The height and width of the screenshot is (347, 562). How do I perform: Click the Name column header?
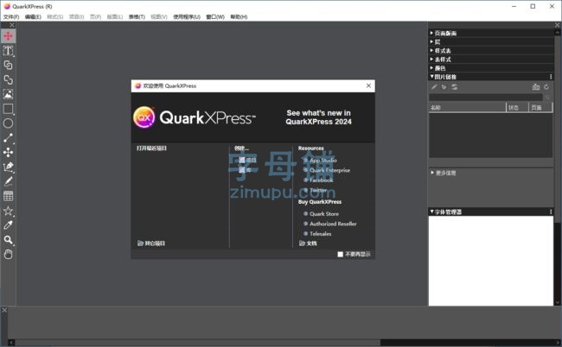point(468,107)
